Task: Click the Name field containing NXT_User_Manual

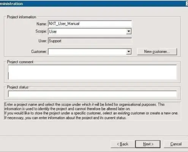Action: 90,24
